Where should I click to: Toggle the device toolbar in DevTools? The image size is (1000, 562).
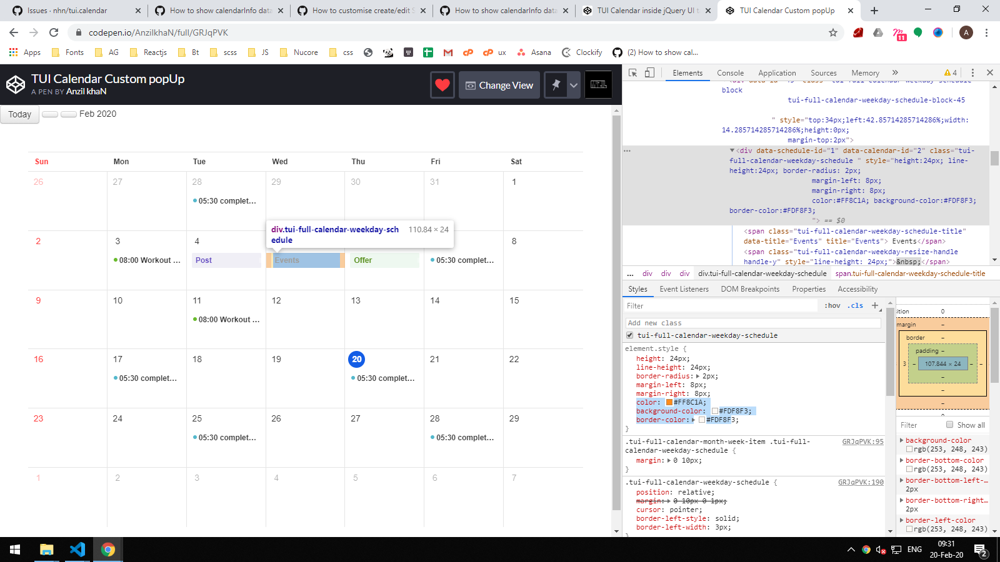[650, 72]
